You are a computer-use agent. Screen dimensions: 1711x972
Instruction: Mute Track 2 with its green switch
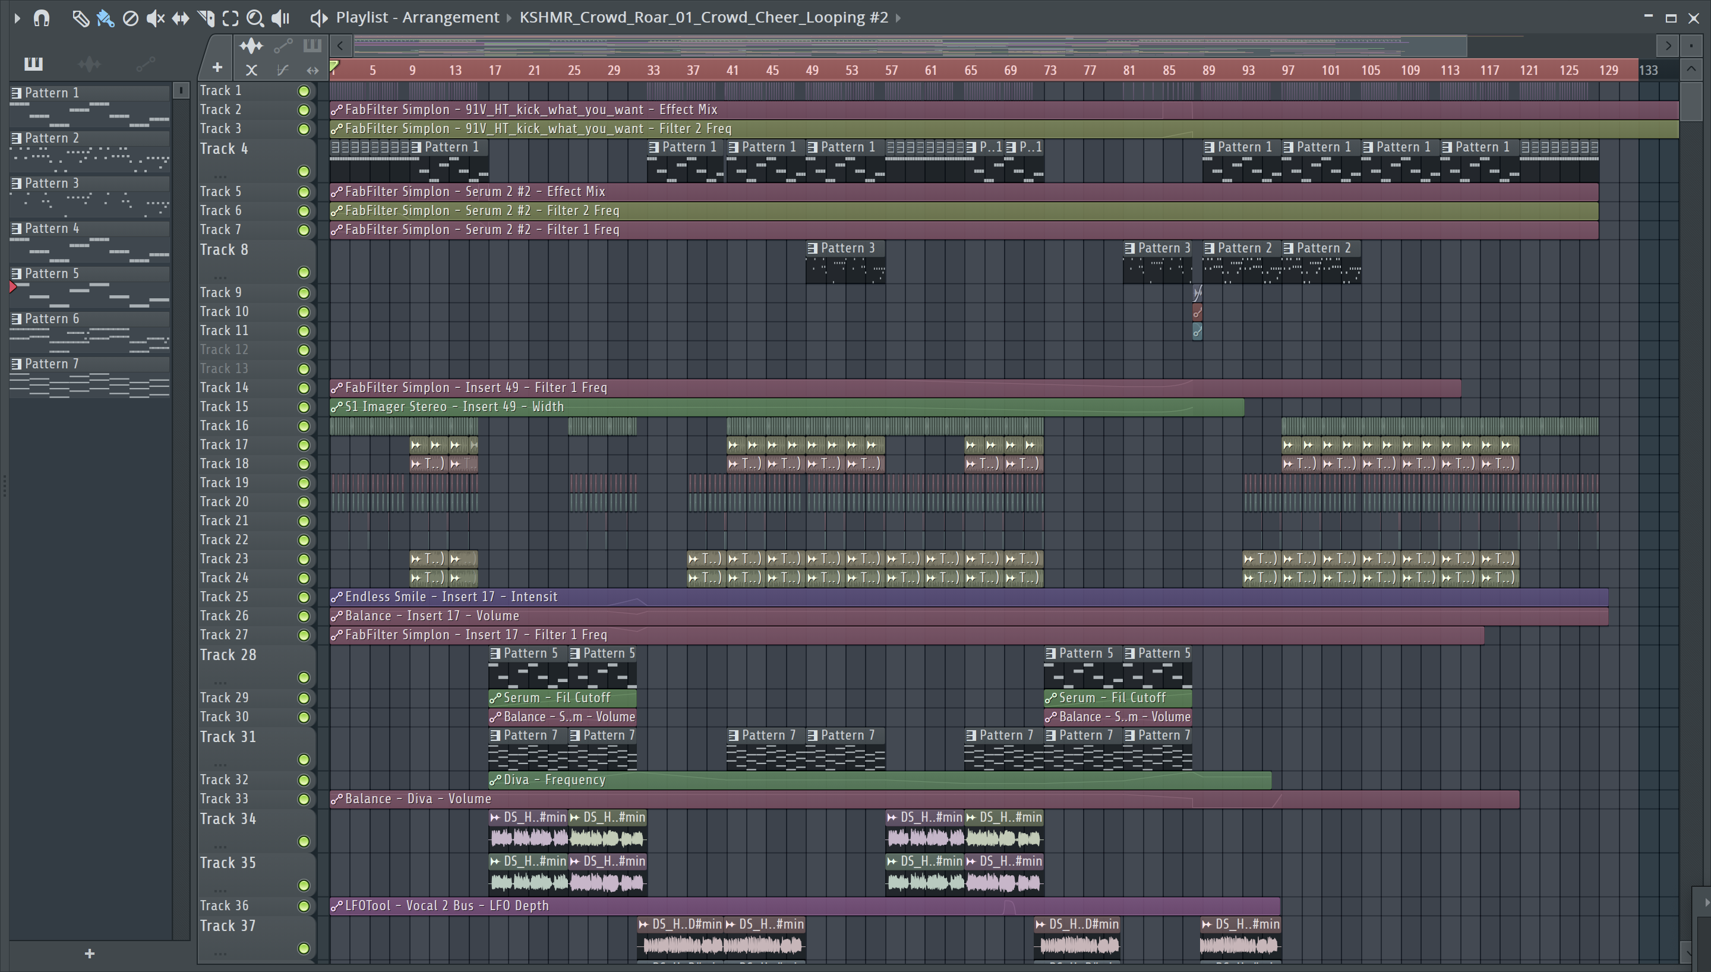pos(304,110)
